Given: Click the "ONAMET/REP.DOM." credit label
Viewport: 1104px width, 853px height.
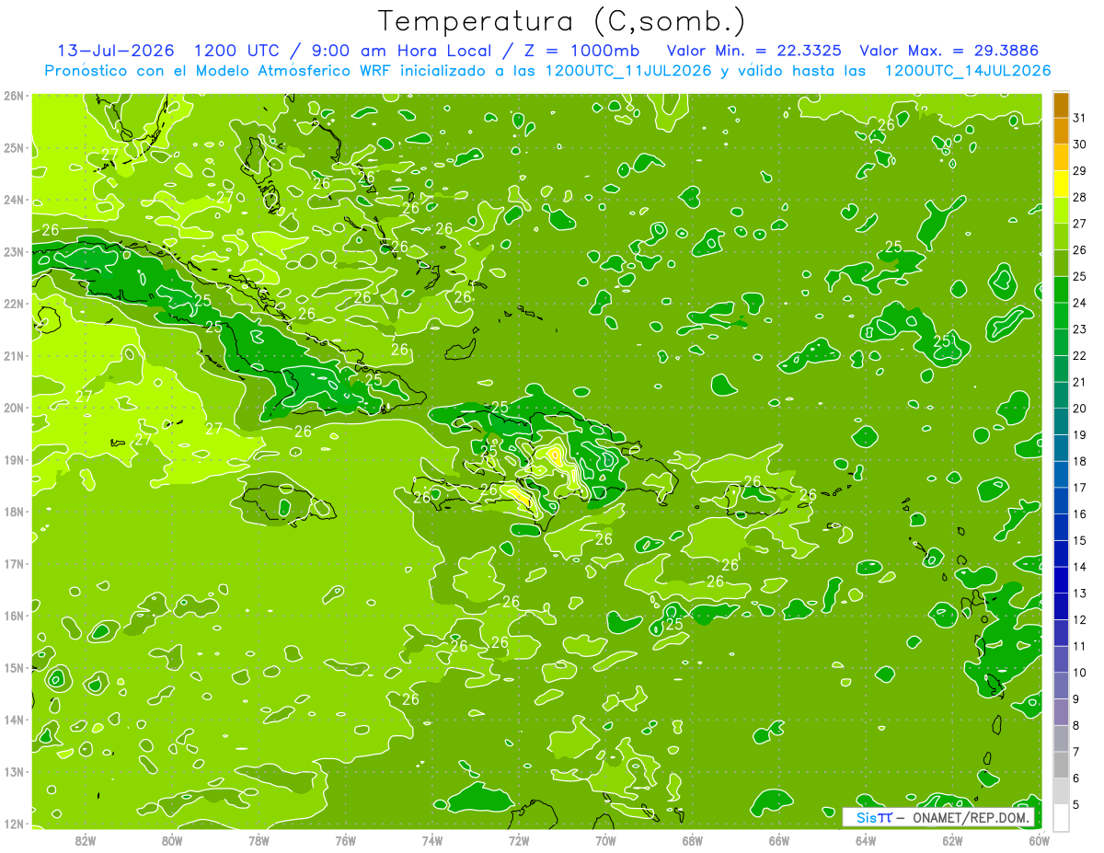Looking at the screenshot, I should tap(970, 817).
